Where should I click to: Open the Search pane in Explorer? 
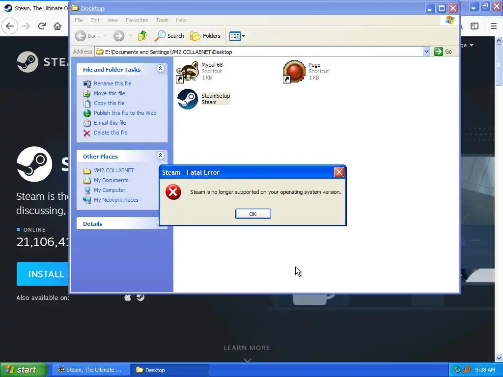pyautogui.click(x=169, y=36)
